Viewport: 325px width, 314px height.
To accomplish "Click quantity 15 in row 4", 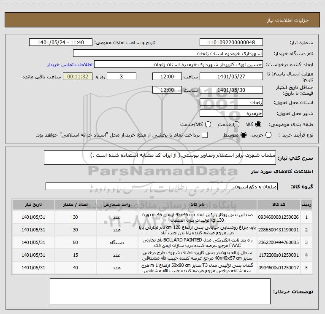I will [x=75, y=255].
